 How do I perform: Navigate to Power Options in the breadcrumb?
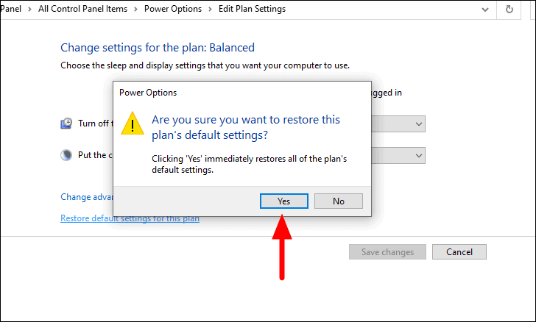(x=173, y=9)
